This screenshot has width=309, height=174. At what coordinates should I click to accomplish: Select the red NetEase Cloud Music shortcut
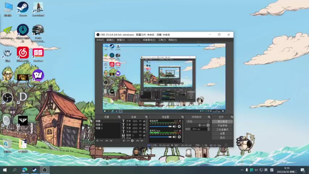[23, 55]
